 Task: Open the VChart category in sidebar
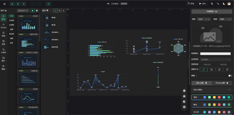pyautogui.click(x=4, y=26)
